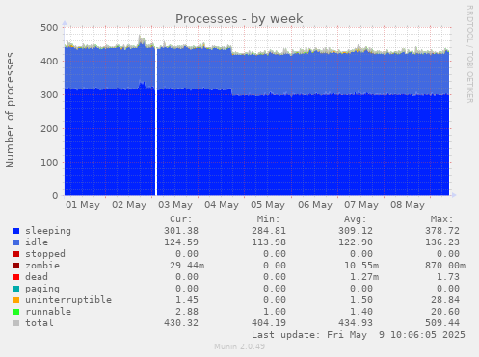Click the paging legend color swatch
This screenshot has height=357, width=479.
pos(16,289)
